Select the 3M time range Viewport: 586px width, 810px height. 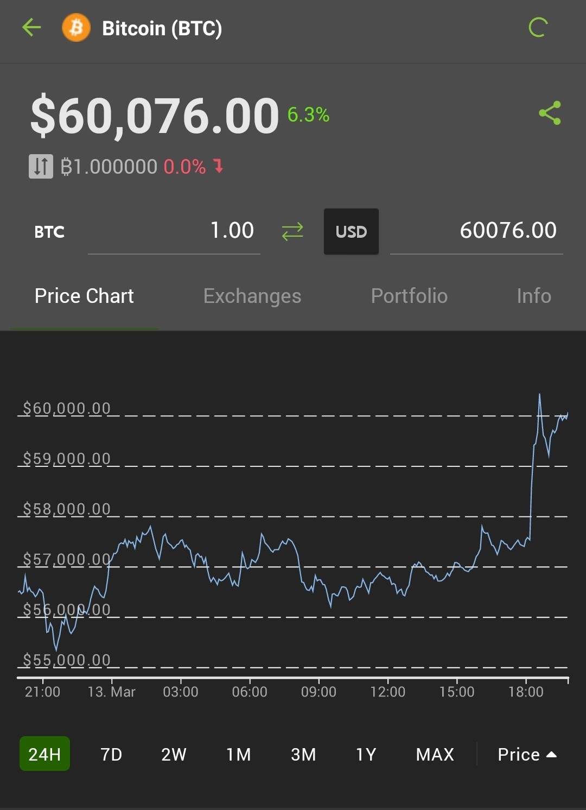pyautogui.click(x=303, y=754)
